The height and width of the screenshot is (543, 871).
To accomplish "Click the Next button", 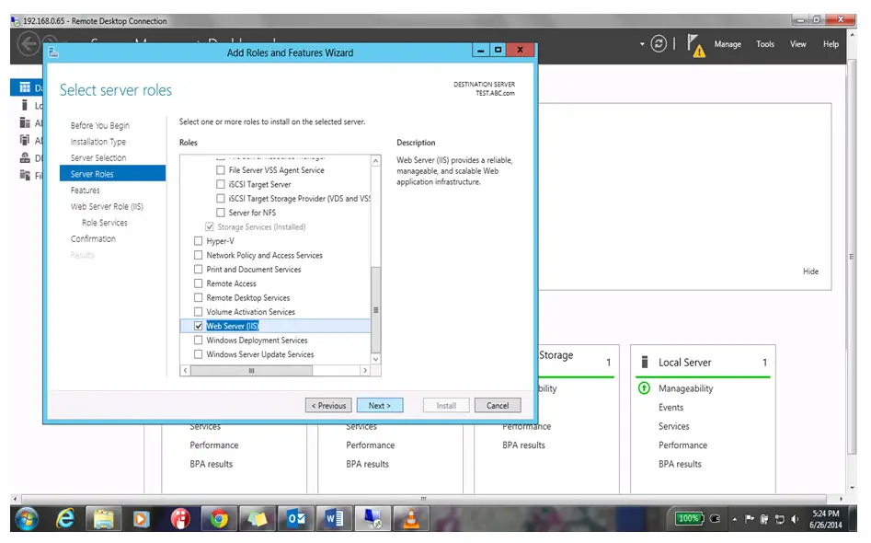I will [x=379, y=405].
